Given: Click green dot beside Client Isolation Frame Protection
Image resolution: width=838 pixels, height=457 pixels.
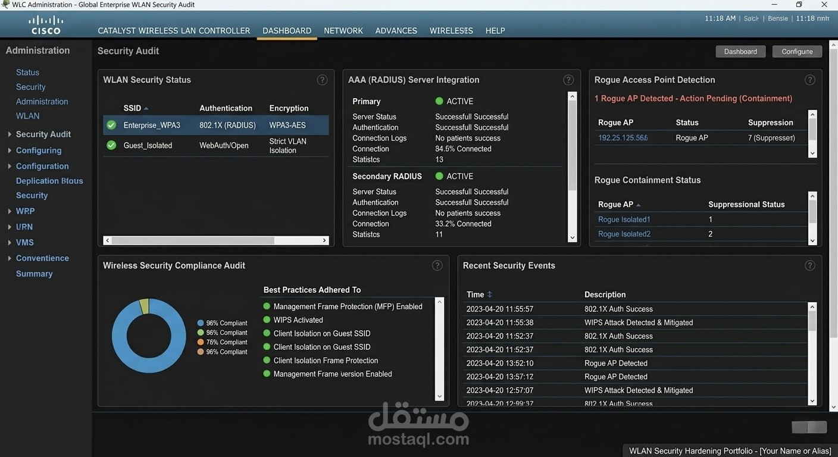Looking at the screenshot, I should (267, 361).
